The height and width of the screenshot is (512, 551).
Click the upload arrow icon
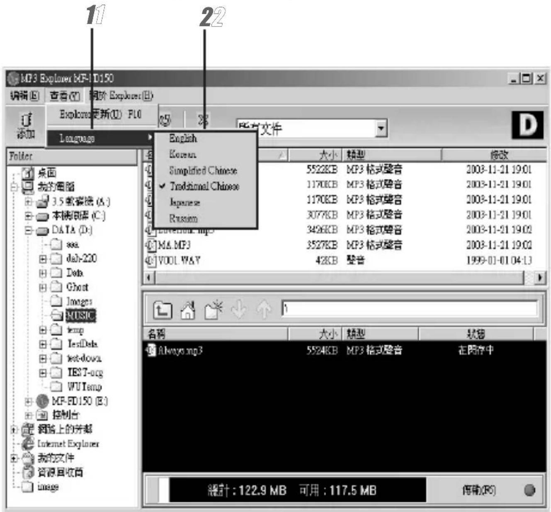point(264,310)
